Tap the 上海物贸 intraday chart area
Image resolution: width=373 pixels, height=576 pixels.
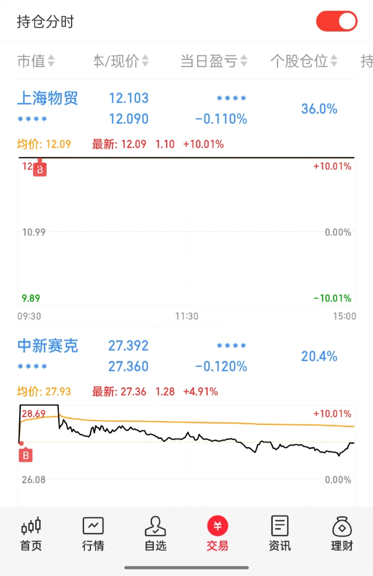click(x=186, y=231)
